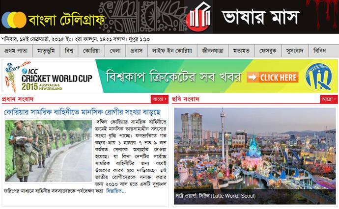
Task: Click the blue cricket ball emblem in banner
Action: coord(319,77)
